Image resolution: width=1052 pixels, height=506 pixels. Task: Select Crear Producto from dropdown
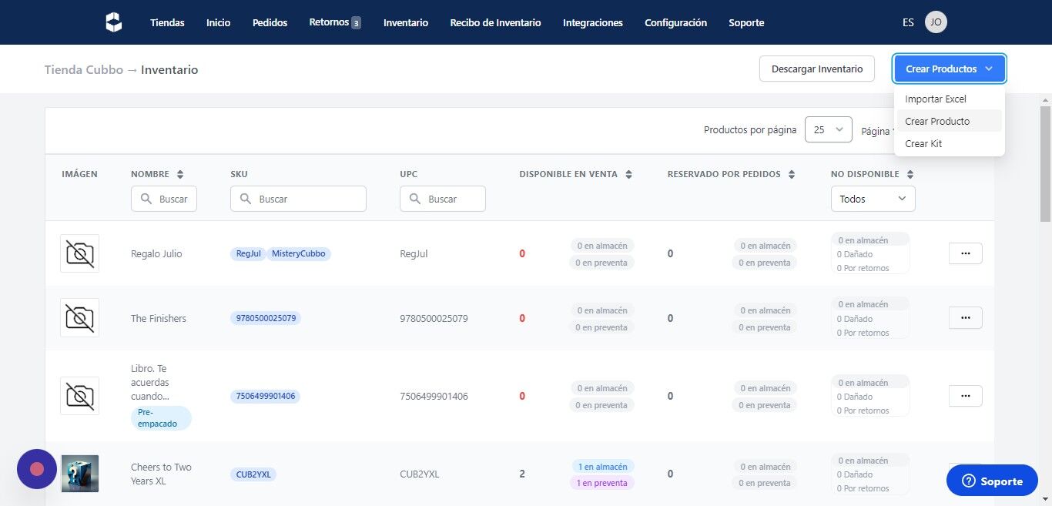click(x=950, y=121)
